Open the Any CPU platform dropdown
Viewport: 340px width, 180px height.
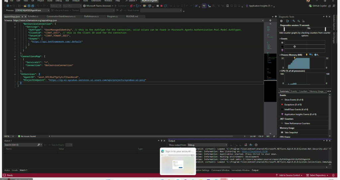[x=72, y=6]
